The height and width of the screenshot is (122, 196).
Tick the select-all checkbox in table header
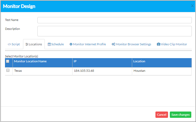[x=8, y=61]
